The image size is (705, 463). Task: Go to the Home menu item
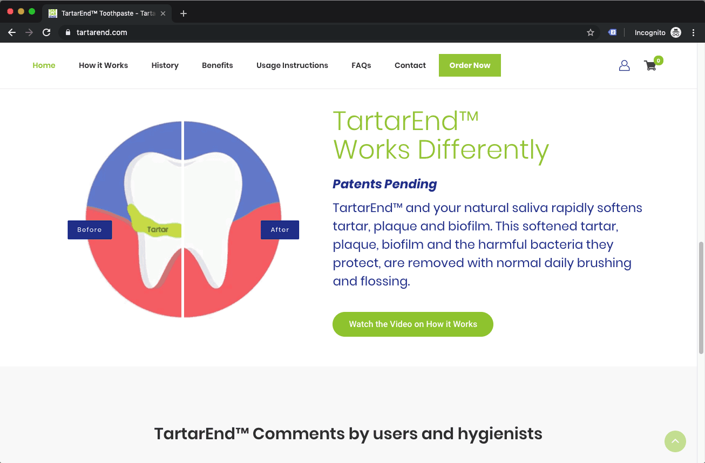click(x=44, y=65)
